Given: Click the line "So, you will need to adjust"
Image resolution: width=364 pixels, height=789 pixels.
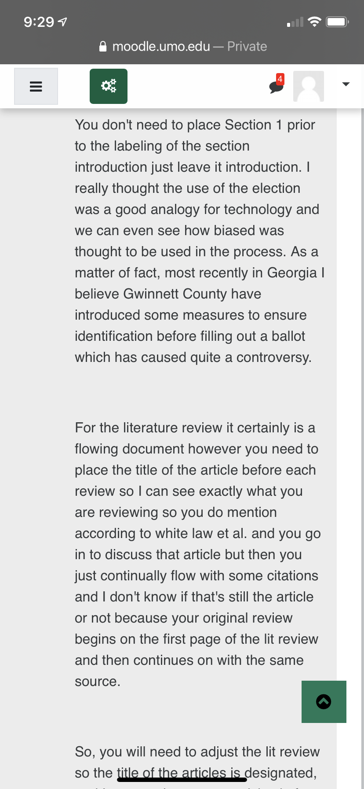Looking at the screenshot, I should pyautogui.click(x=197, y=752).
